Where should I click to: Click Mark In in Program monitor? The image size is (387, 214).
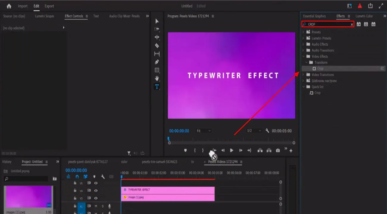coord(195,150)
